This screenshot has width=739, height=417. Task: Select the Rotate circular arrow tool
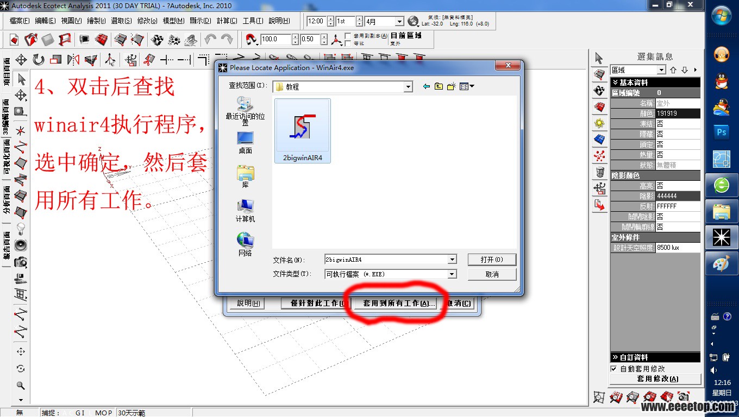38,60
